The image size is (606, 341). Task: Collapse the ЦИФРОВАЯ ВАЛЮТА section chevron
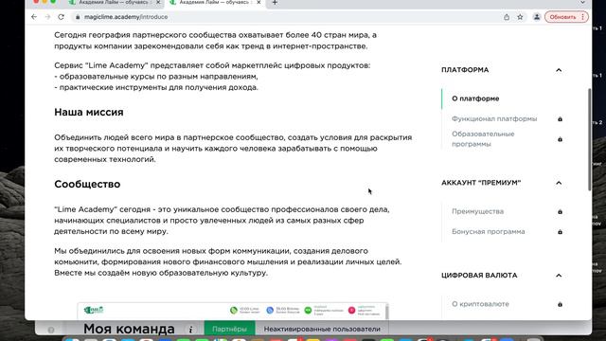559,276
